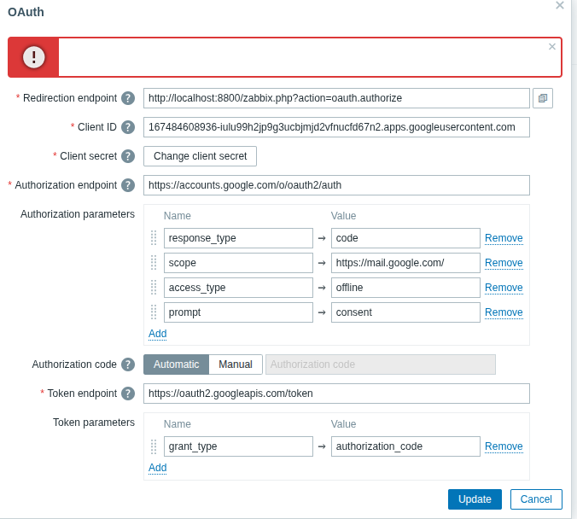
Task: Cancel the OAuth dialog
Action: 536,499
